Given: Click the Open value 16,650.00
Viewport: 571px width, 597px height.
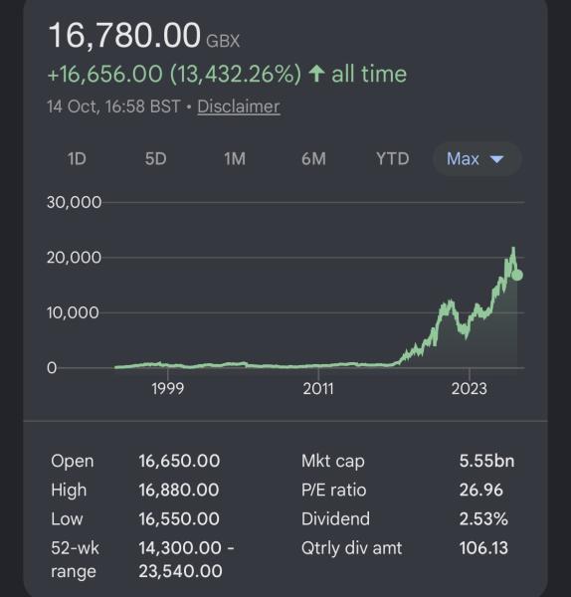Looking at the screenshot, I should 179,461.
